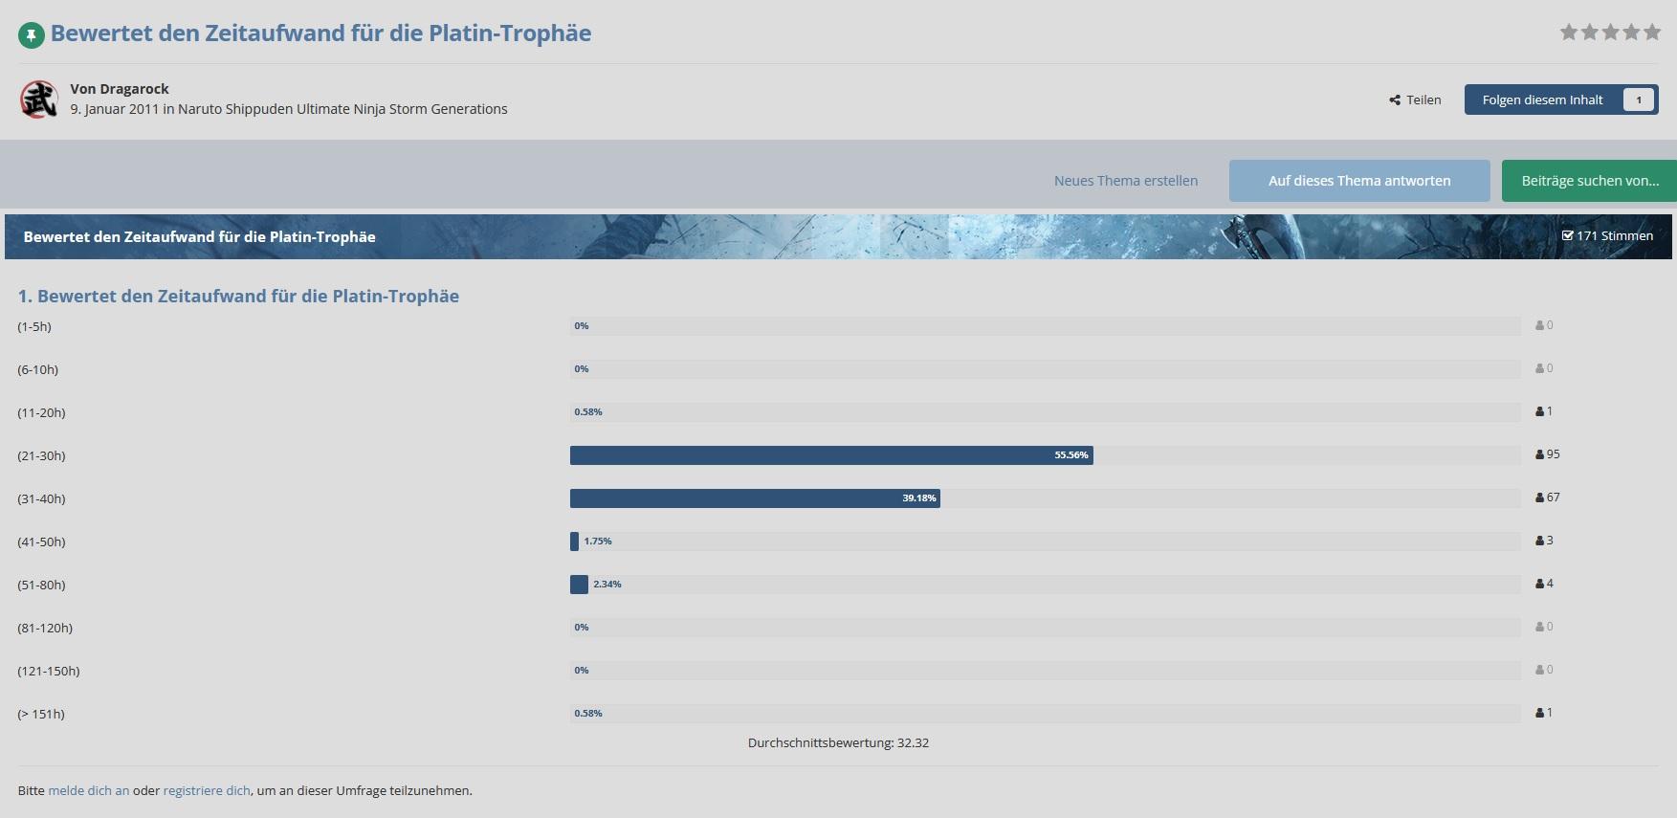The height and width of the screenshot is (818, 1677).
Task: Click voter icon for 51-80h option
Action: (x=1540, y=584)
